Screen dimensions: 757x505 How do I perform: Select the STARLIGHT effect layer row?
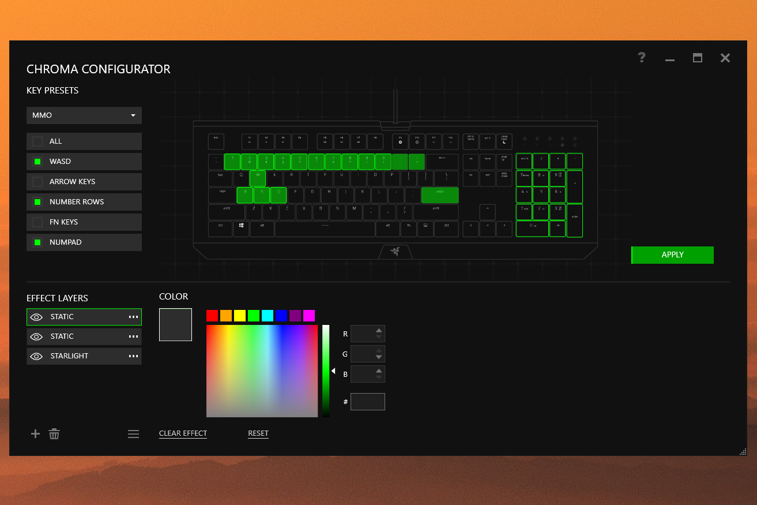pos(84,356)
